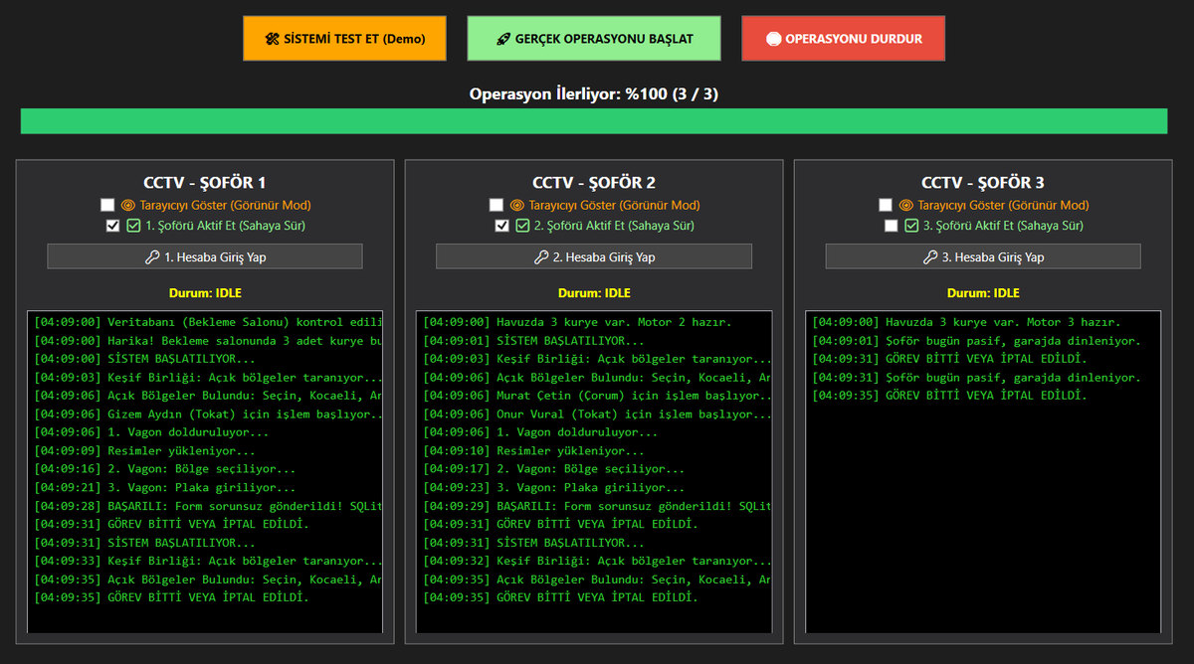Click the rocket icon on the start button
The image size is (1194, 664).
(x=503, y=40)
